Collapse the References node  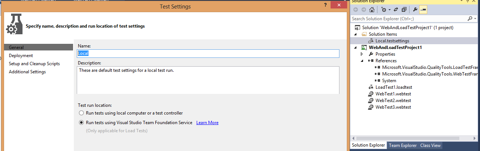362,61
